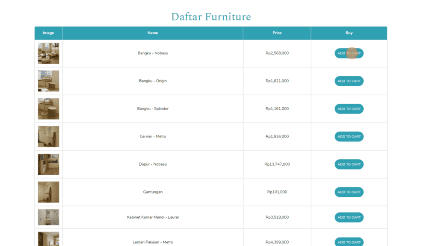Add Kabinet Kamar Mandi - Laurel to cart
This screenshot has width=438, height=246.
349,217
